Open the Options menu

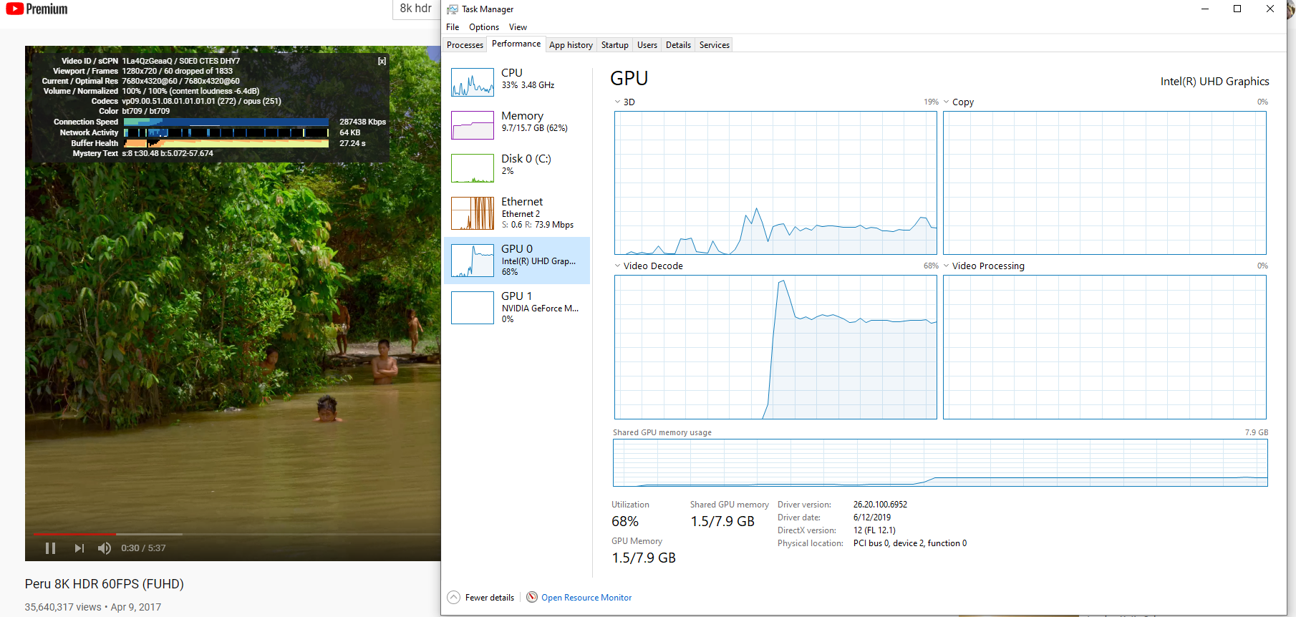pos(484,27)
